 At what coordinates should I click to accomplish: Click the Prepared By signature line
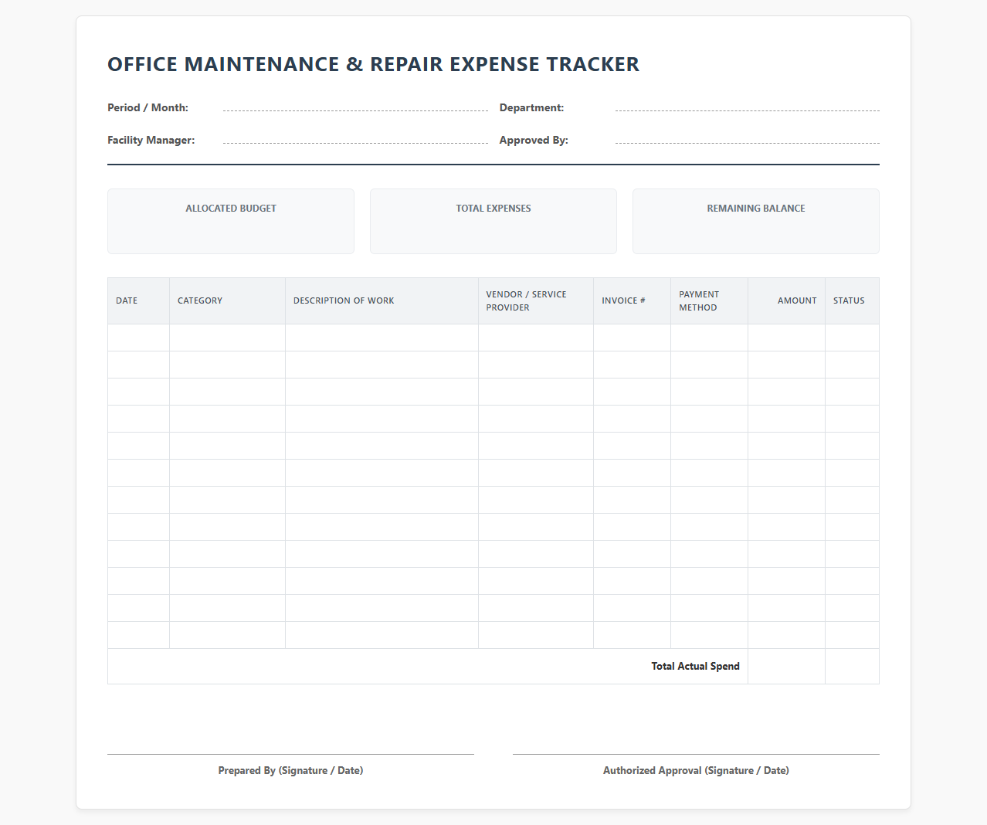[290, 754]
